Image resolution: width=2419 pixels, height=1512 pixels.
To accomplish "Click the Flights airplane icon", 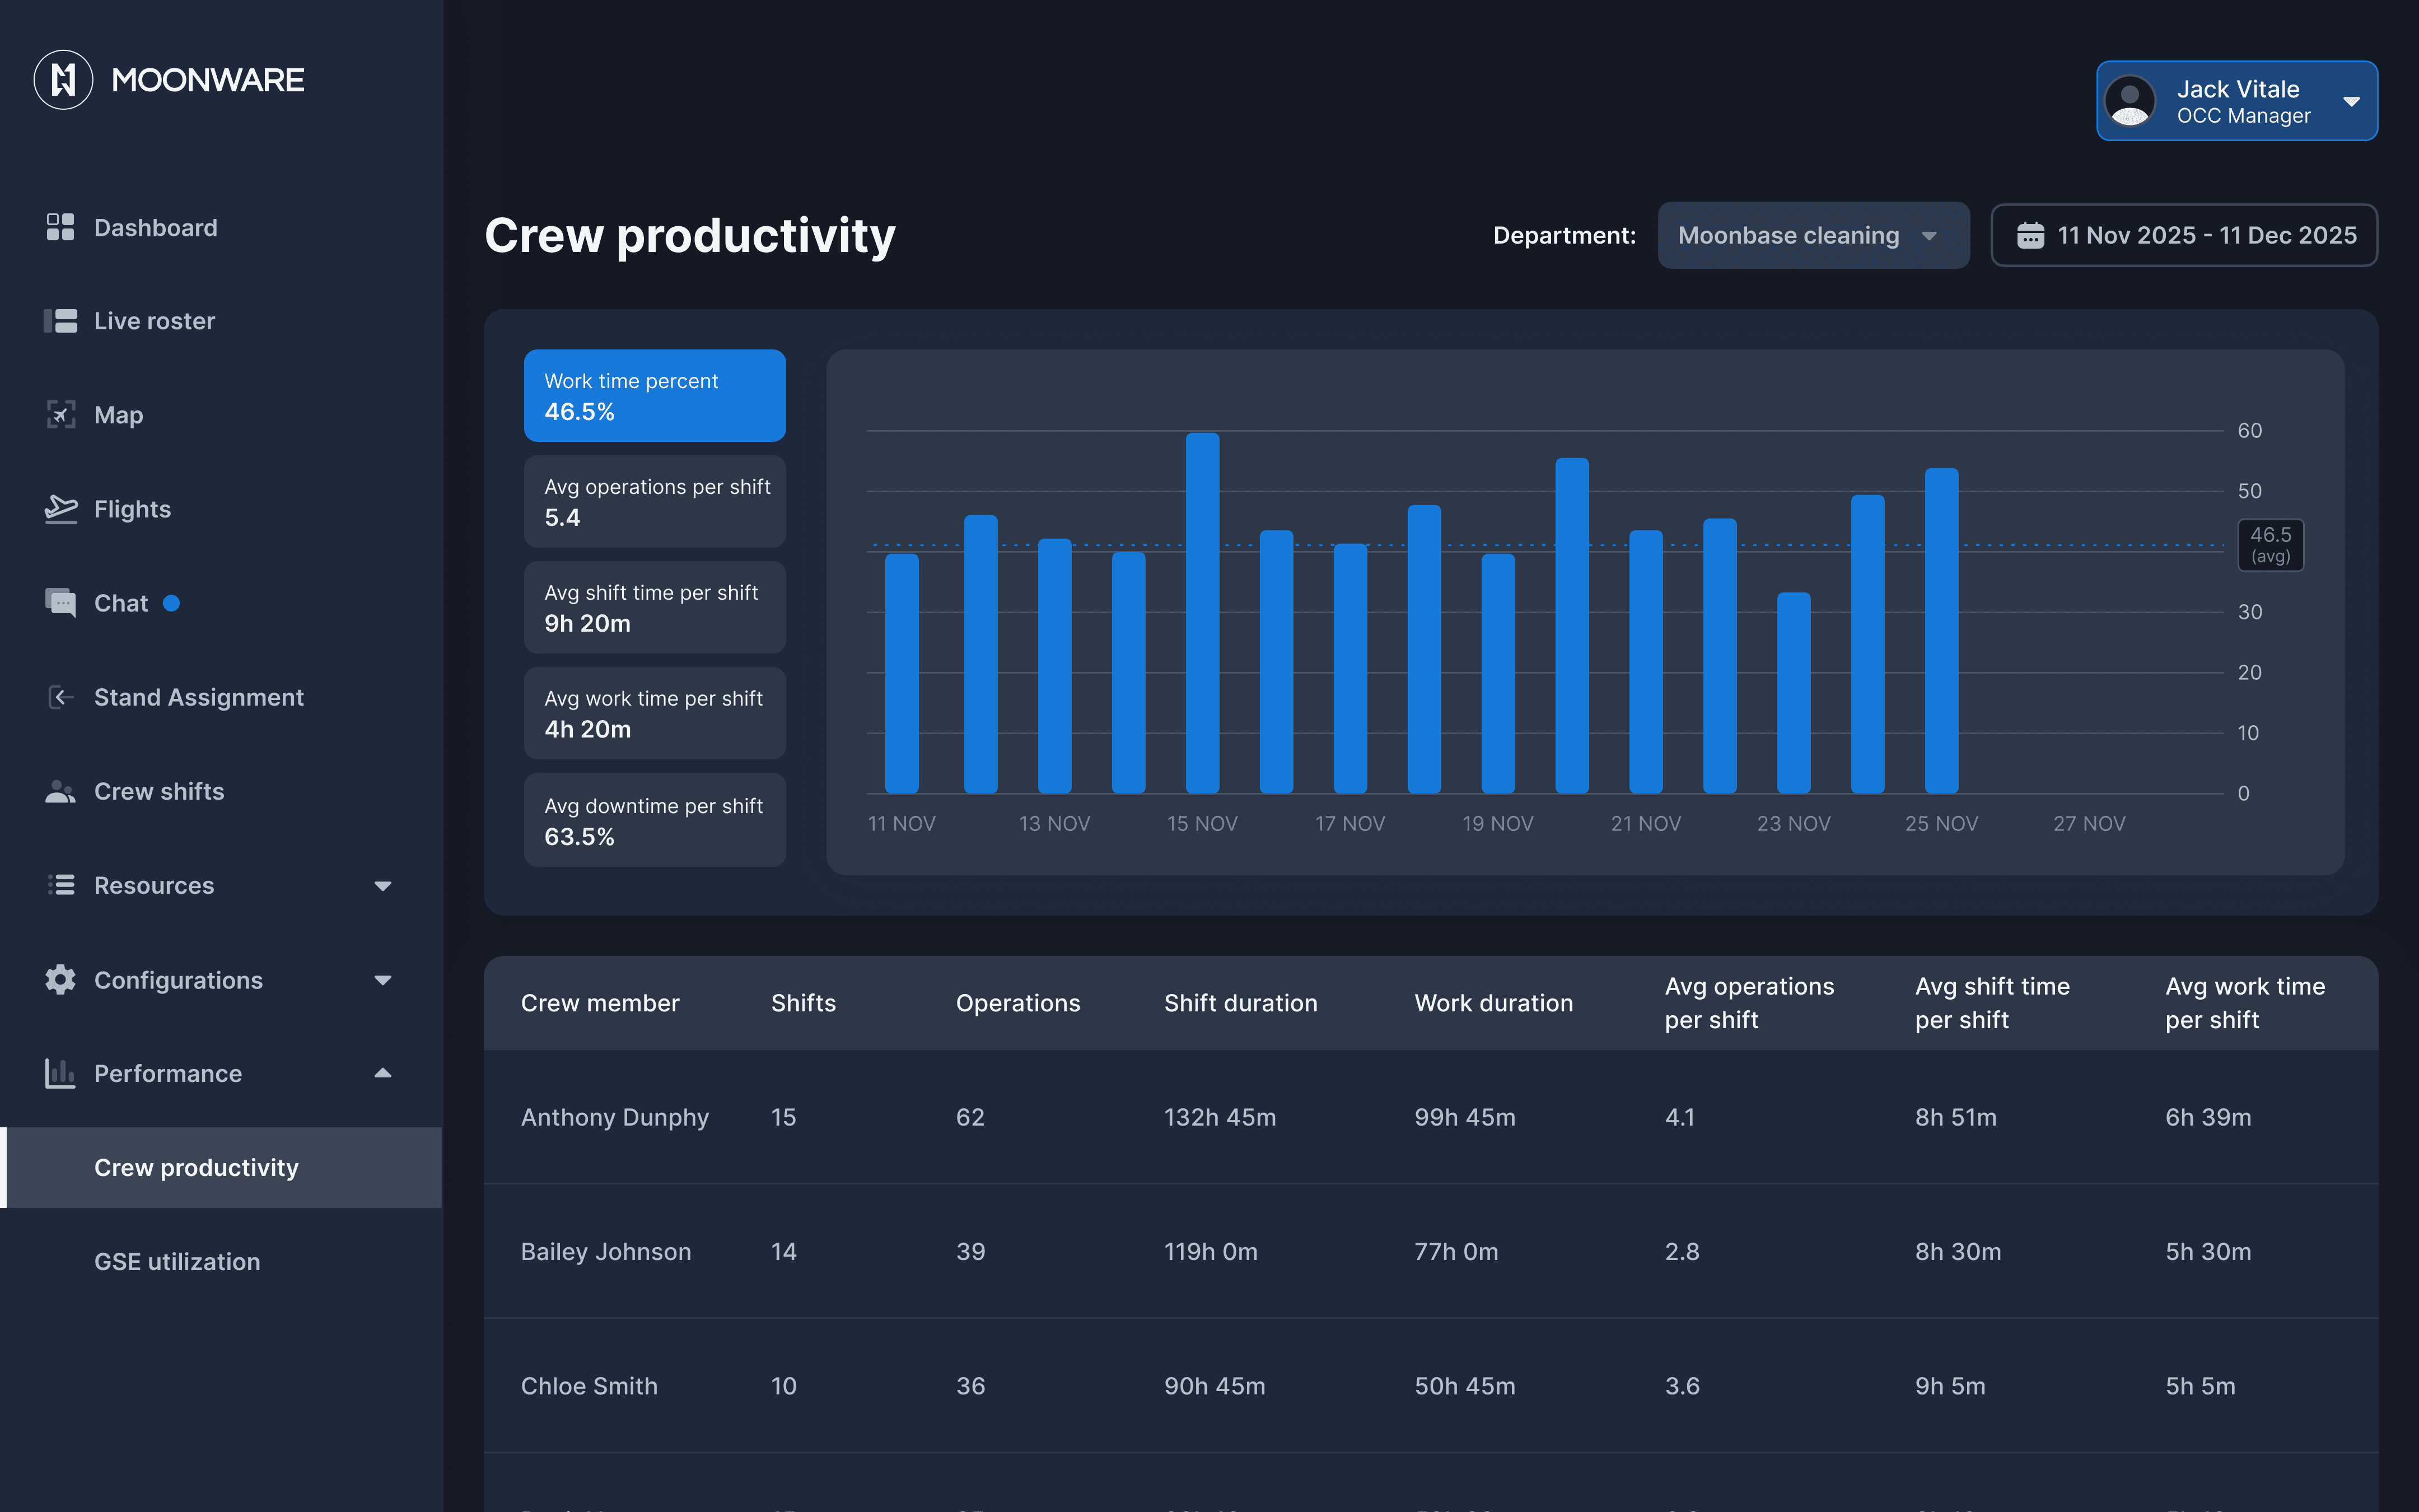I will coord(60,509).
